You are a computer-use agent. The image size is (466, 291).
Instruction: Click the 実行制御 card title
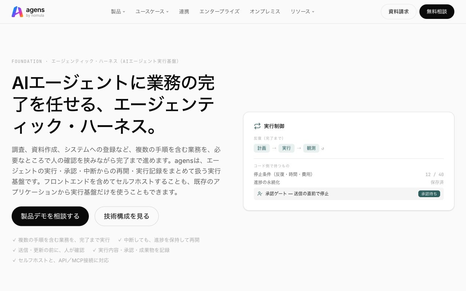click(274, 126)
